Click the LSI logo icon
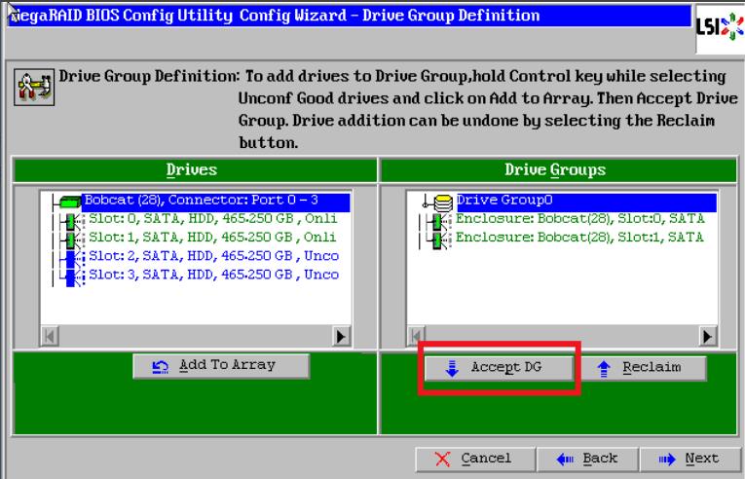745x479 pixels. coord(720,27)
